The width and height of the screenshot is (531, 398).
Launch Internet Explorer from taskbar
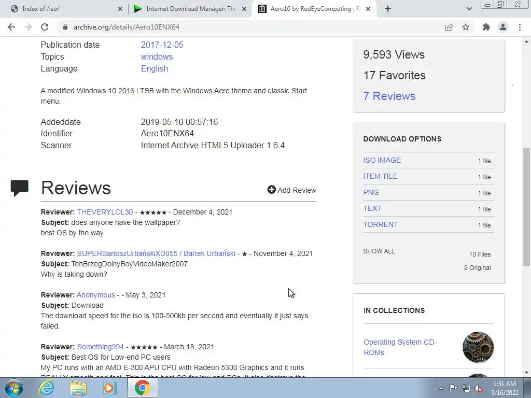pos(46,388)
